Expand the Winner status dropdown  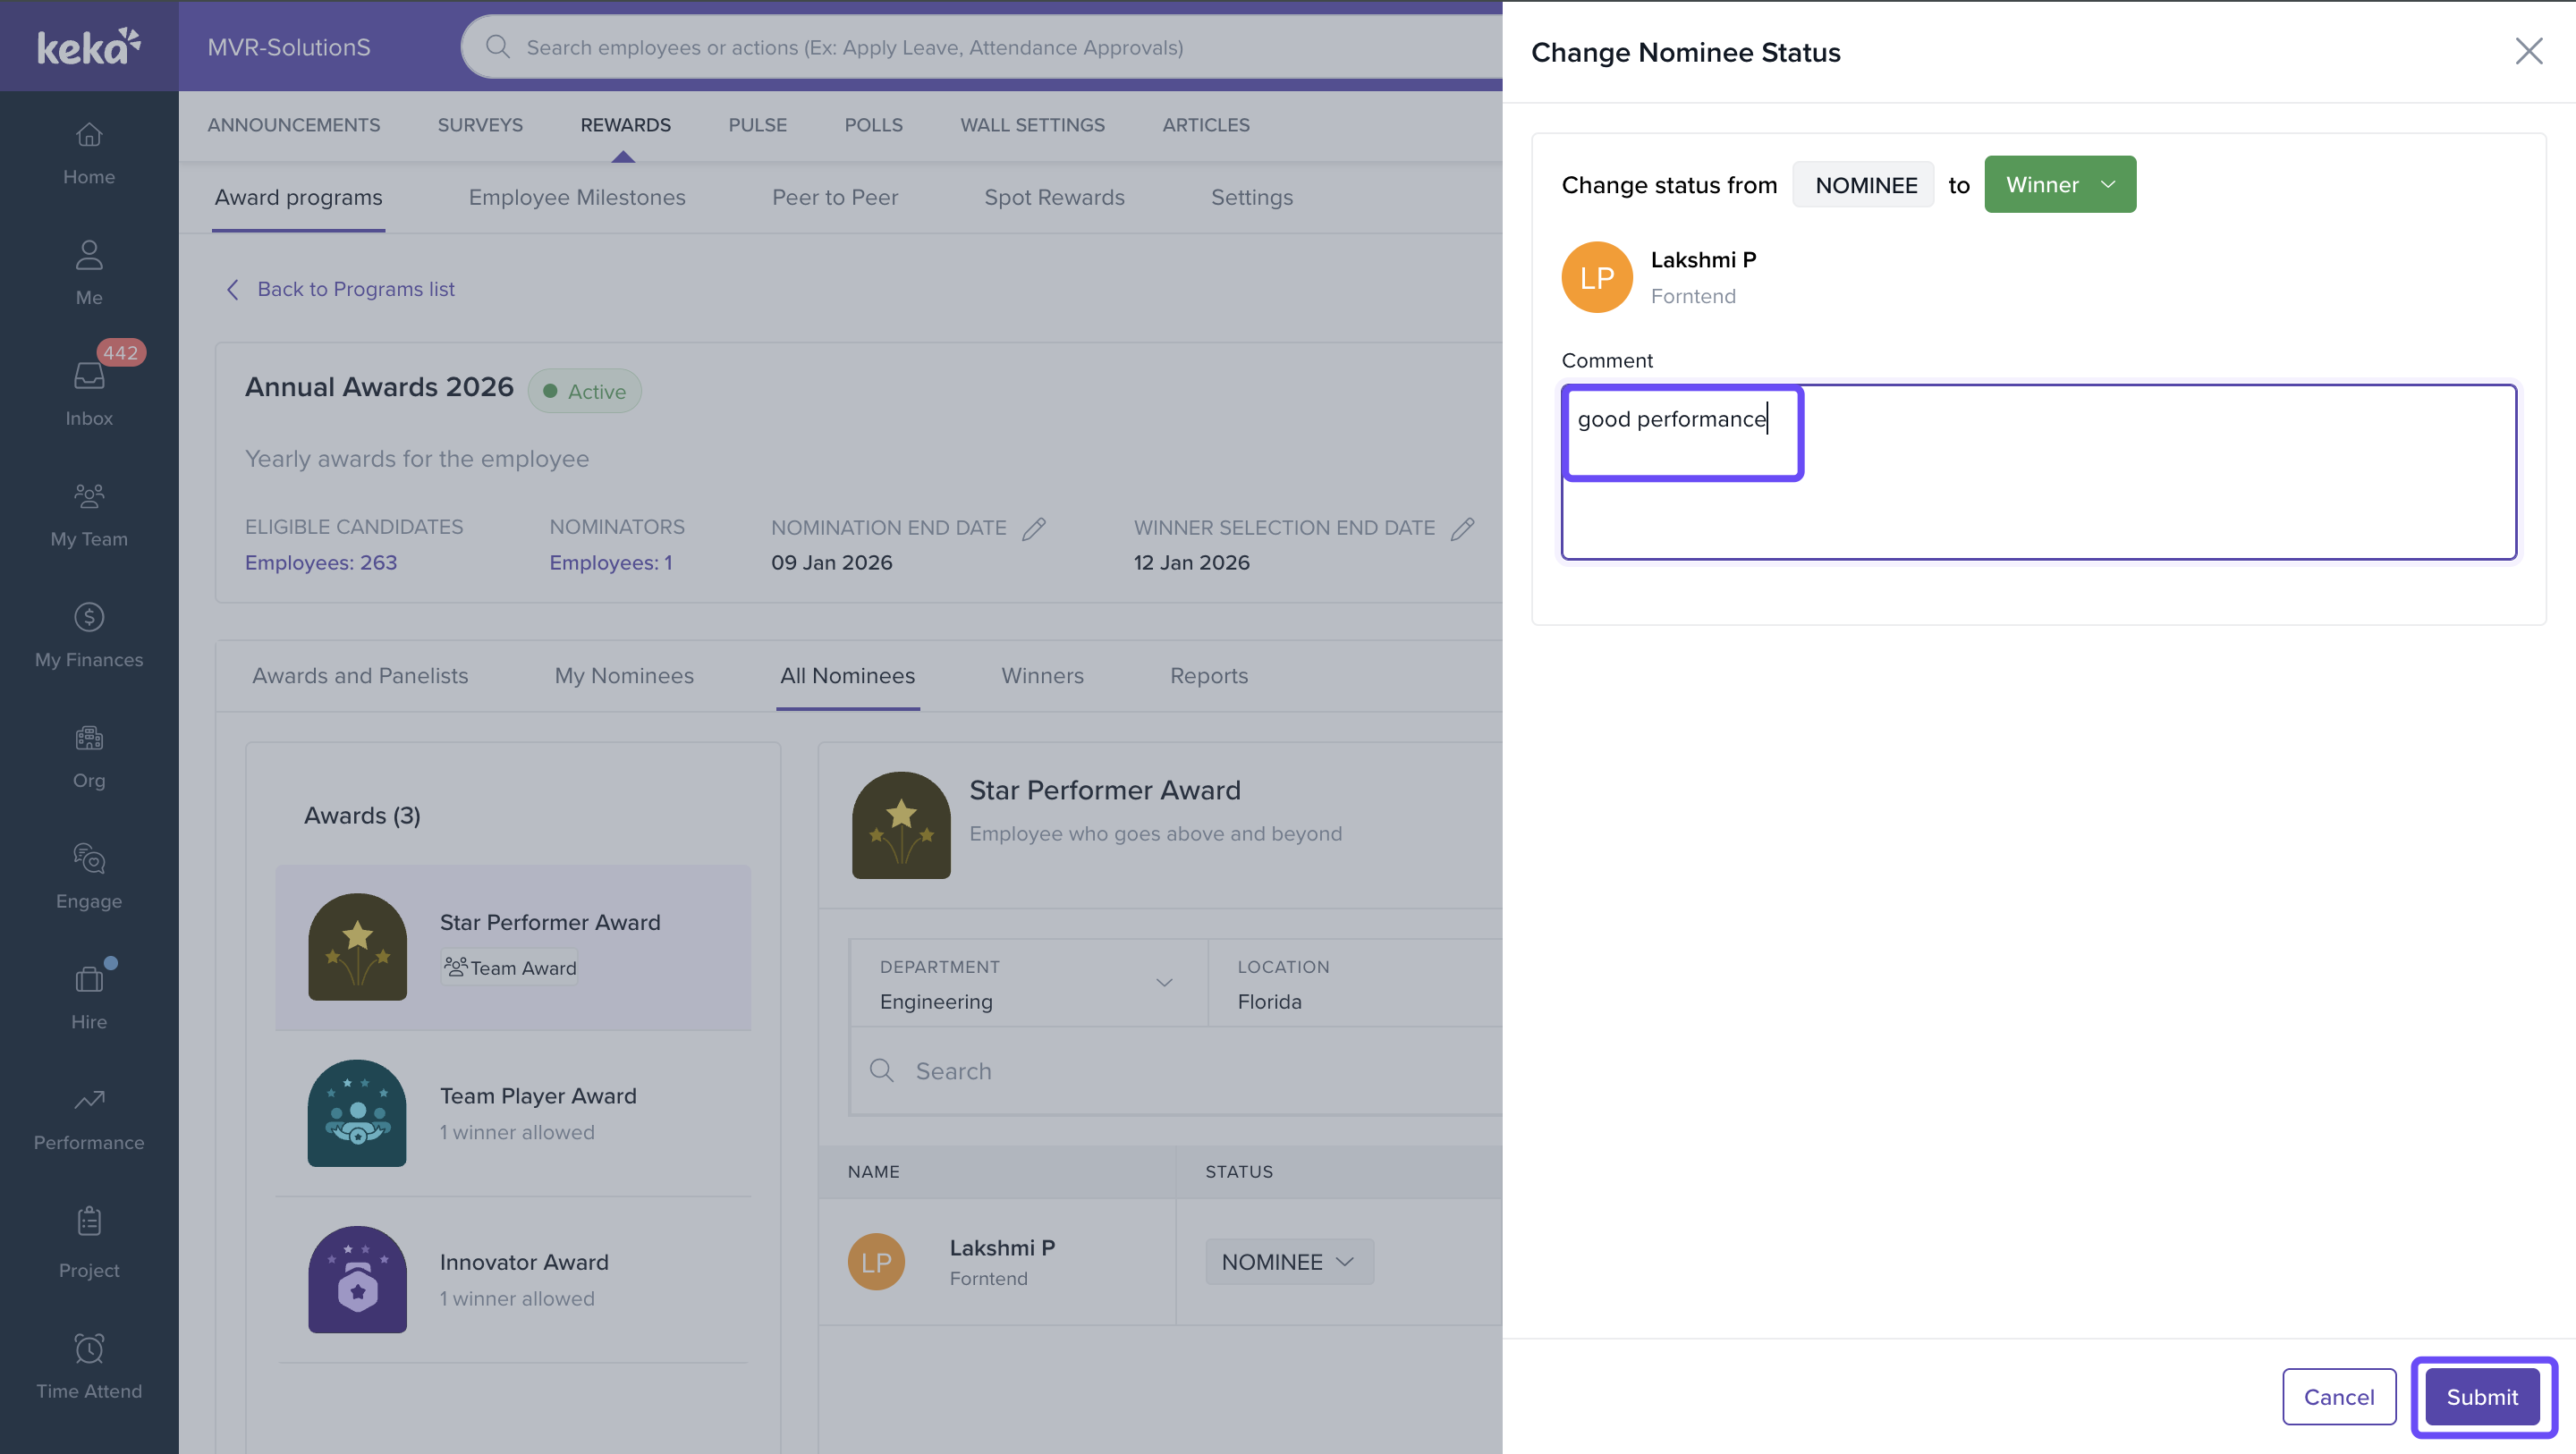2059,185
